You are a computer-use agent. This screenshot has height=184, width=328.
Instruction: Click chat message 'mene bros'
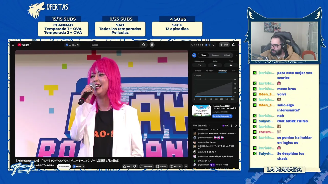point(286,89)
